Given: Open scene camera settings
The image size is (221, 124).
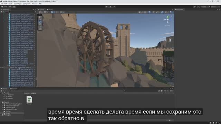Looking at the screenshot, I should pyautogui.click(x=166, y=12).
